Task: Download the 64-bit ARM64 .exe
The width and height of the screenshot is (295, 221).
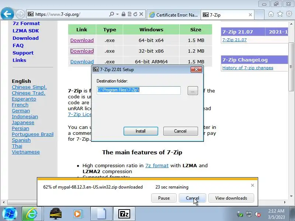Action: tap(82, 62)
